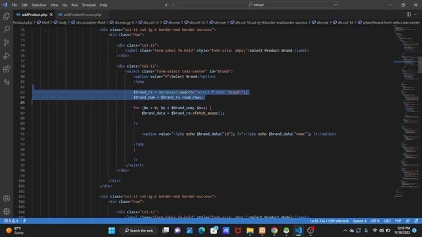The width and height of the screenshot is (422, 237).
Task: Open the Run and Debug view
Action: [x=7, y=55]
